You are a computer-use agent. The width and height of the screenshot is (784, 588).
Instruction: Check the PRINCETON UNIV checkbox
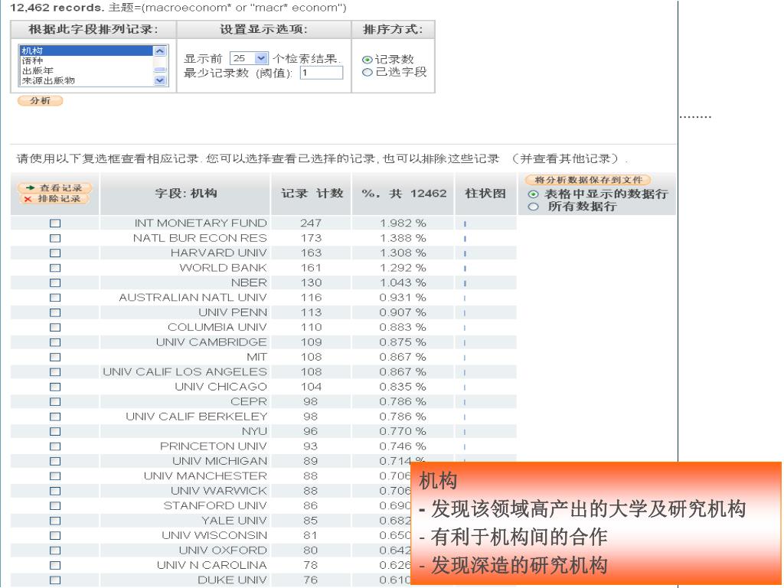(x=55, y=446)
